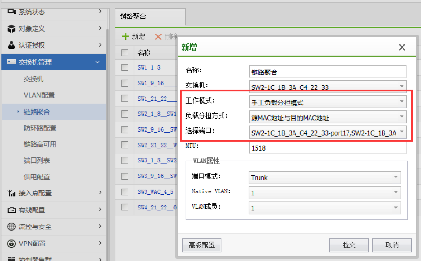
Task: Click the red X 删除 icon
Action: 158,36
